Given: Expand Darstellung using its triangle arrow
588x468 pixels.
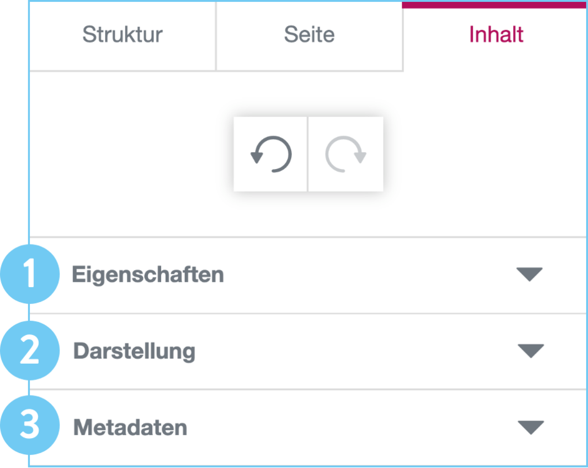Looking at the screenshot, I should tap(531, 351).
